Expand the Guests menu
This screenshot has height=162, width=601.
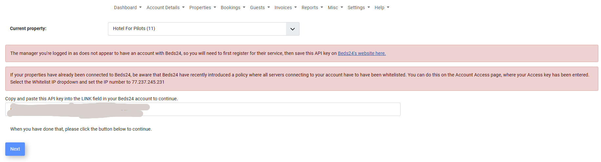coord(260,8)
